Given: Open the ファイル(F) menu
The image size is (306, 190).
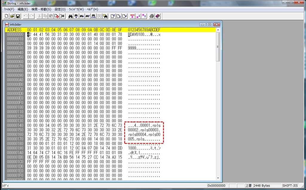Looking at the screenshot, I should click(x=9, y=9).
